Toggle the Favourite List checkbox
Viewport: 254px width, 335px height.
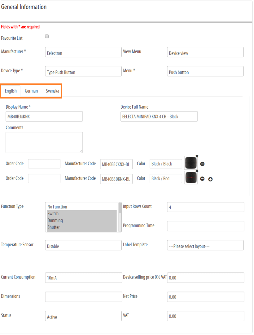tap(47, 36)
